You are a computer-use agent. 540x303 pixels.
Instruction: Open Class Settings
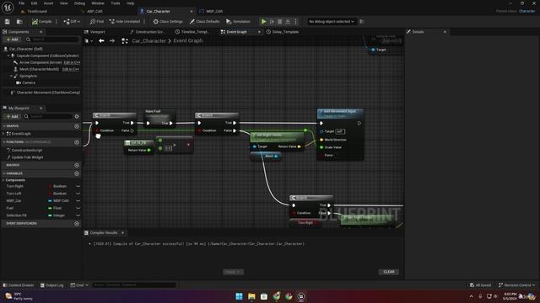point(168,22)
